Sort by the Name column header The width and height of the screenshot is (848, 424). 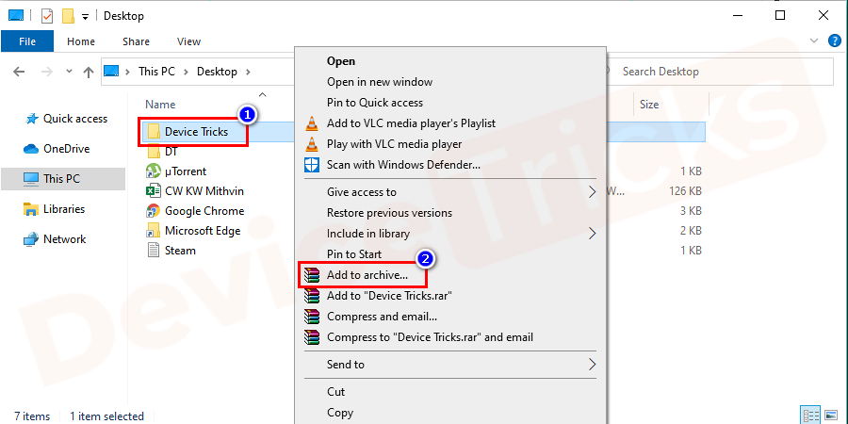pyautogui.click(x=160, y=105)
